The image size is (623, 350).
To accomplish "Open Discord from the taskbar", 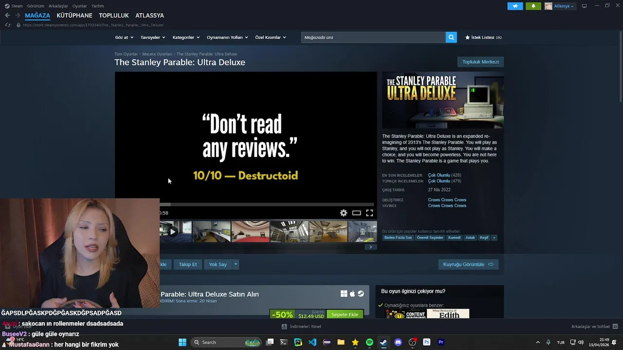I will [398, 342].
